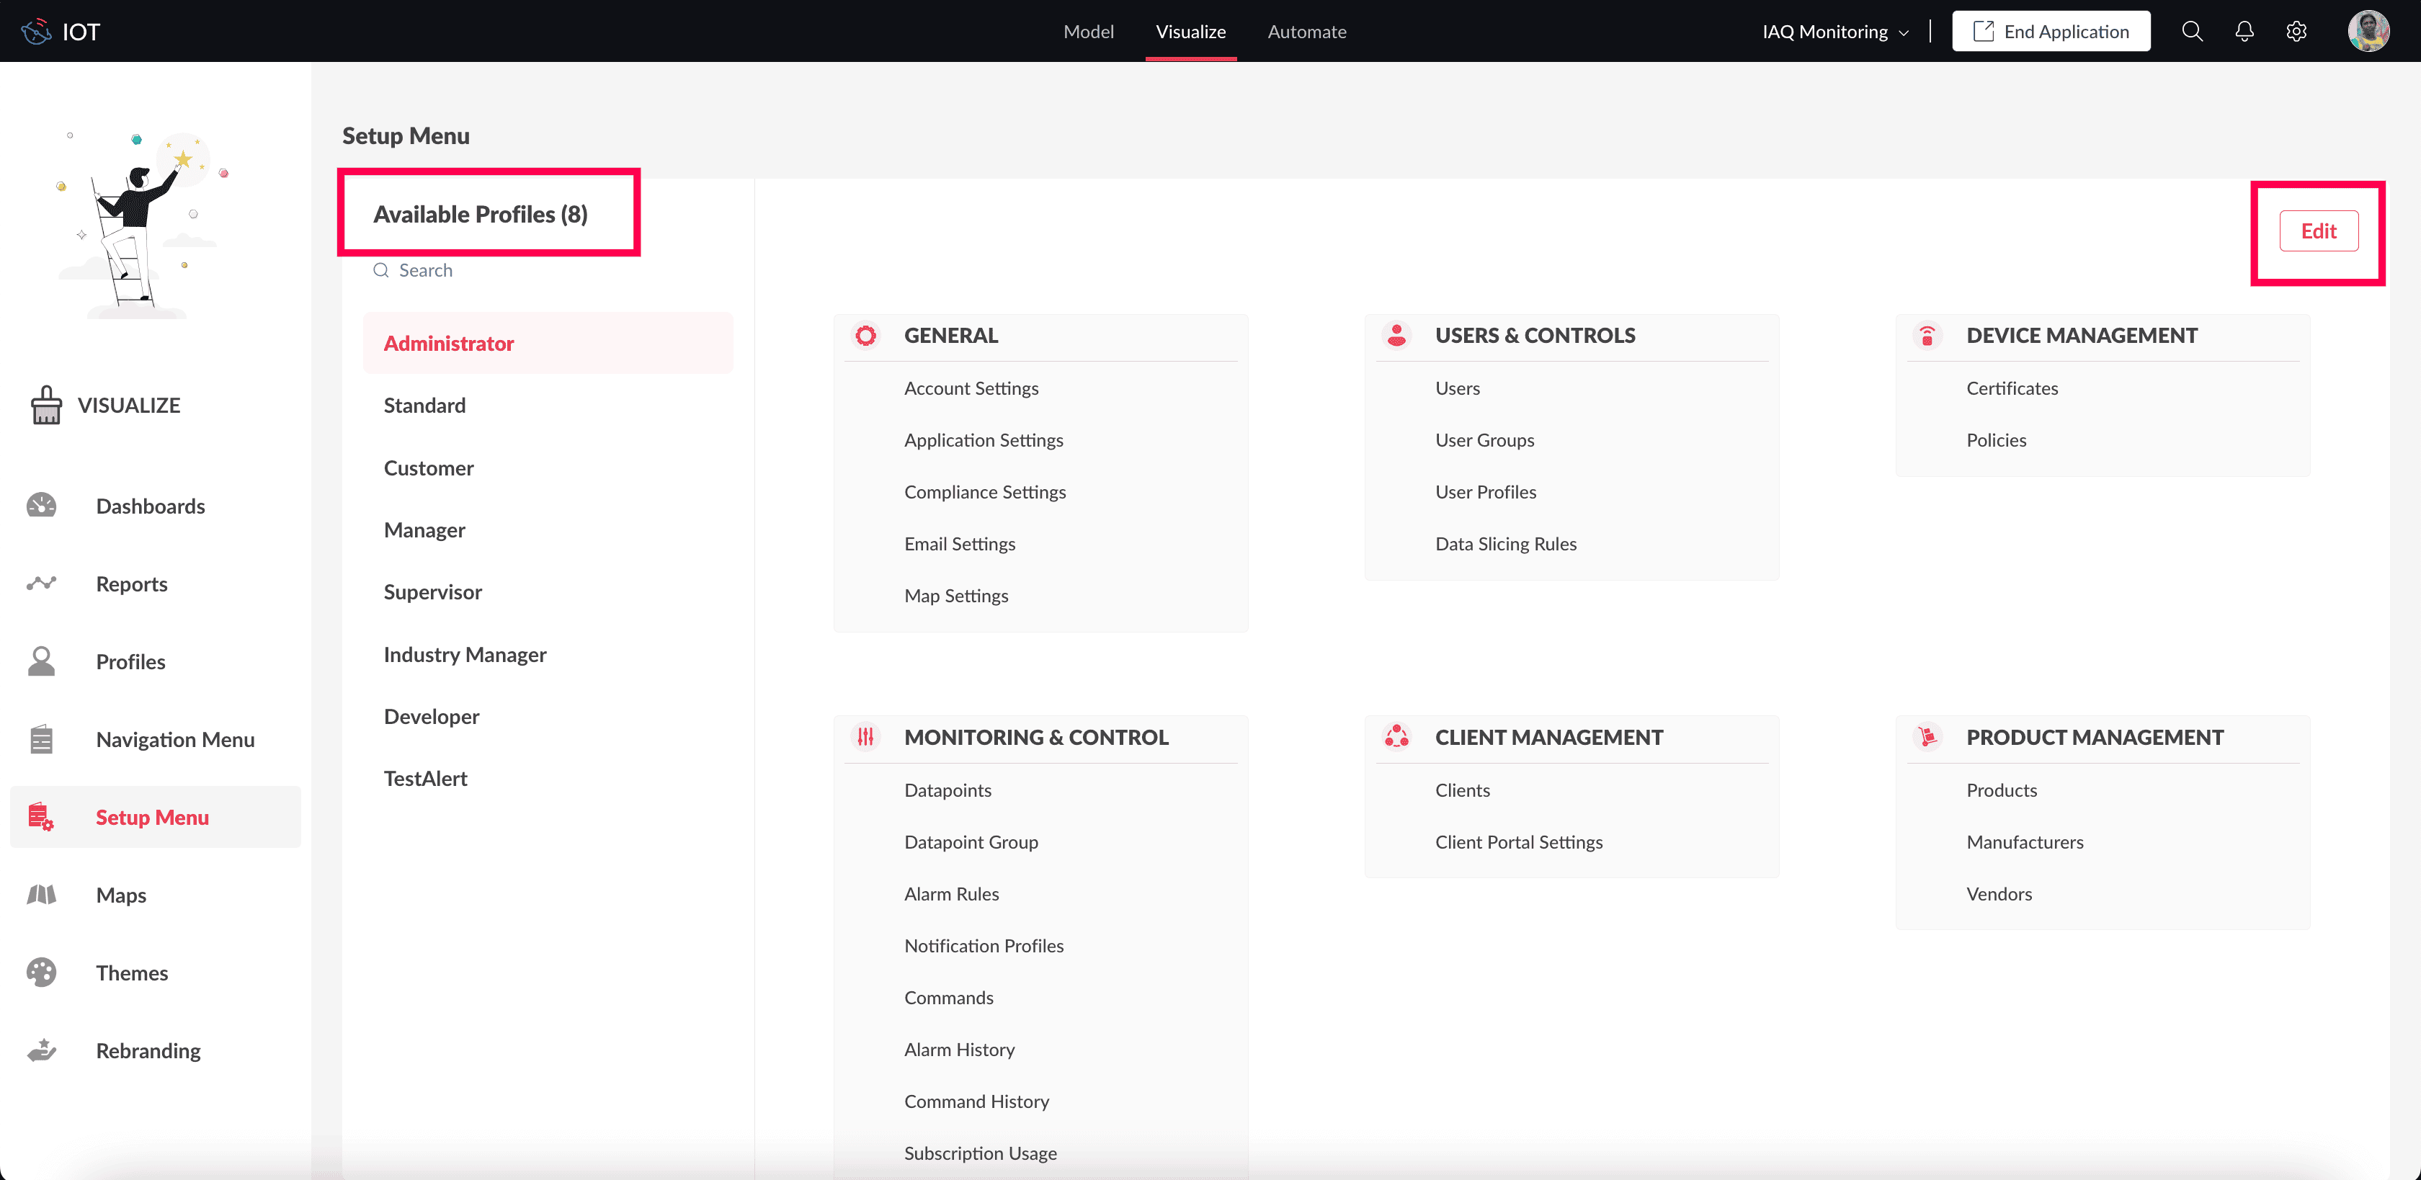
Task: Switch to the Automate tab
Action: [x=1306, y=32]
